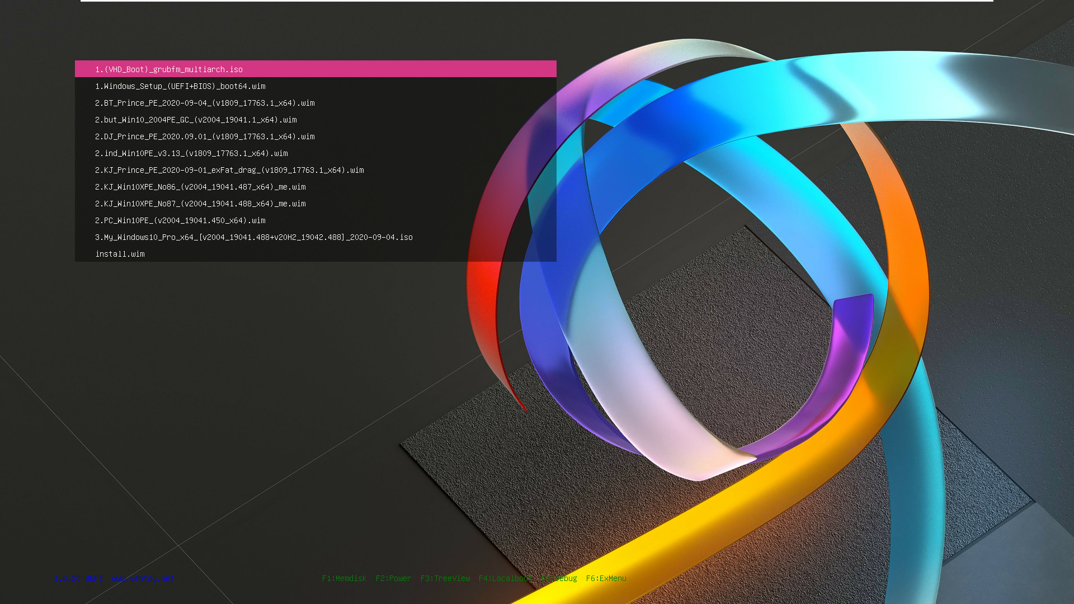
Task: Select 1.Windows_Setup_(UEFI+BIOS)_boot64.wim entry
Action: point(315,86)
